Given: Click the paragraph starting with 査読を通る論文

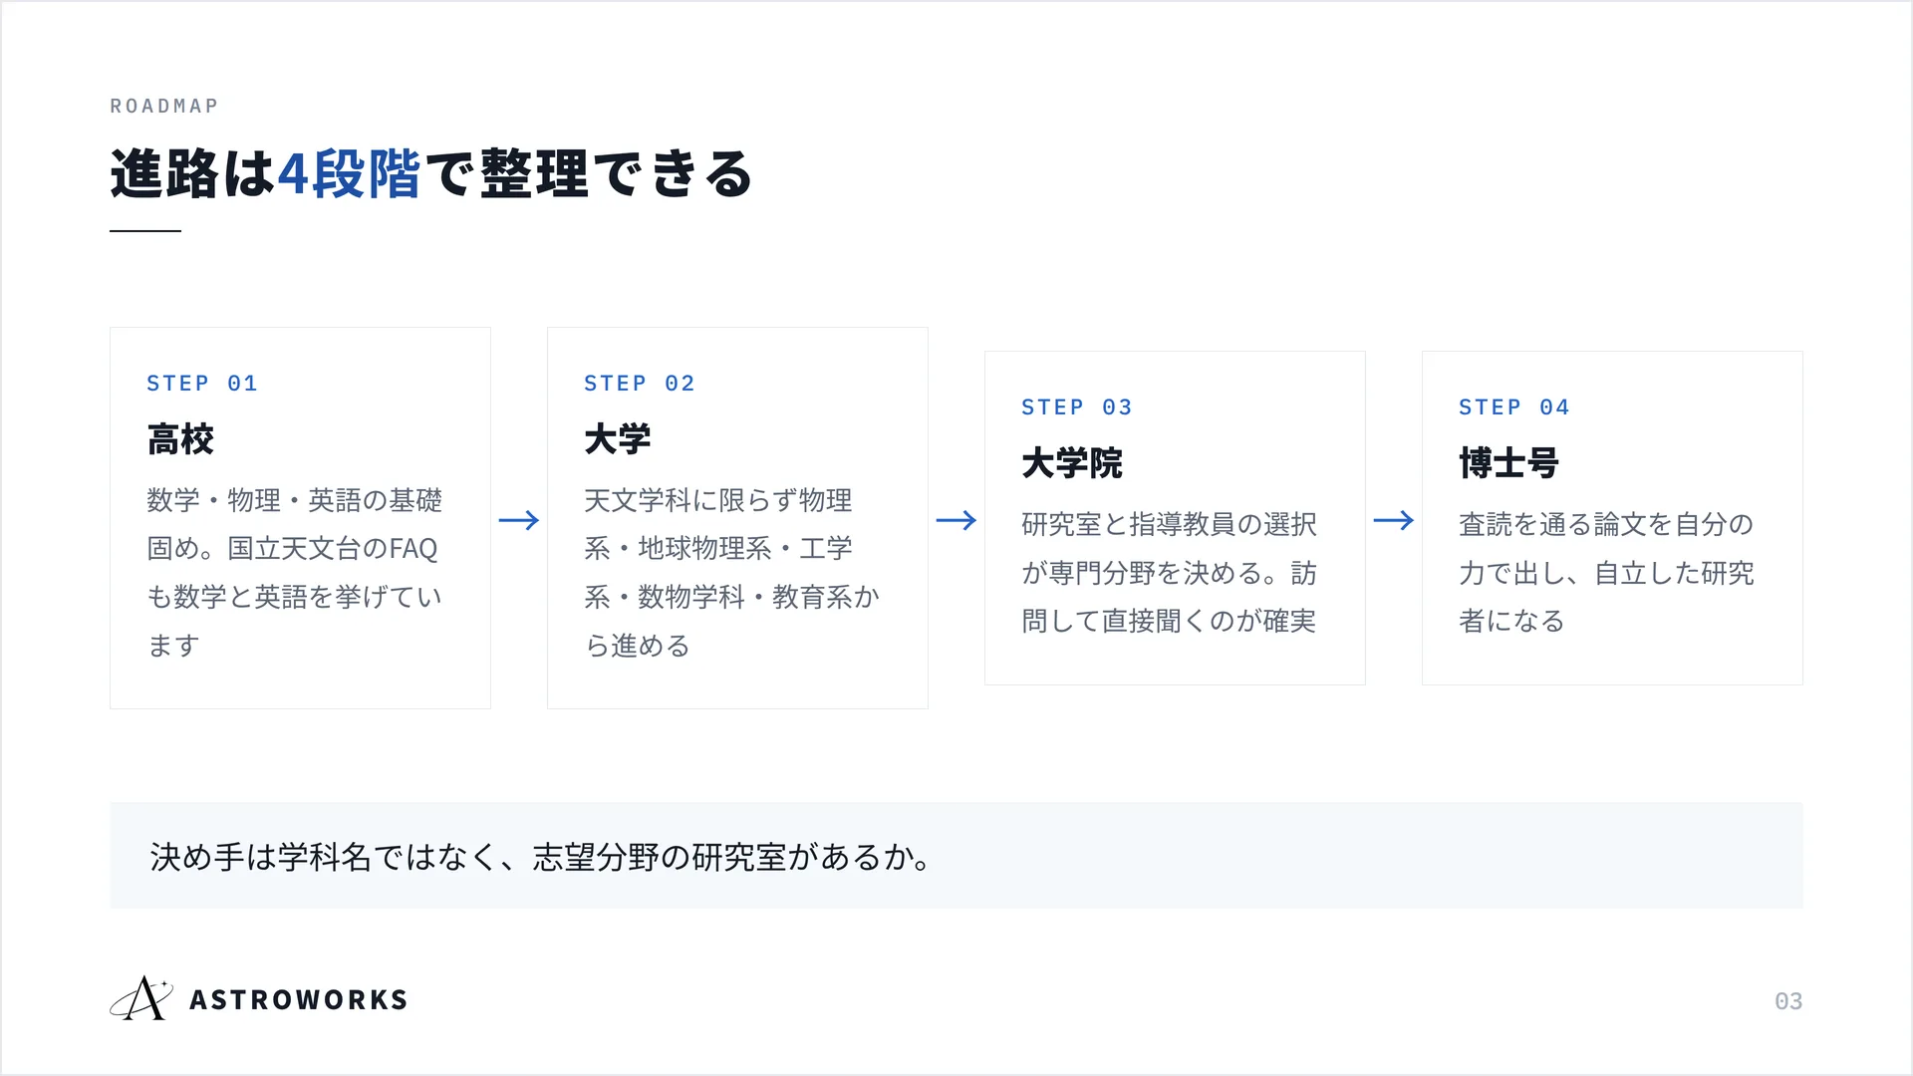Looking at the screenshot, I should [x=1606, y=573].
